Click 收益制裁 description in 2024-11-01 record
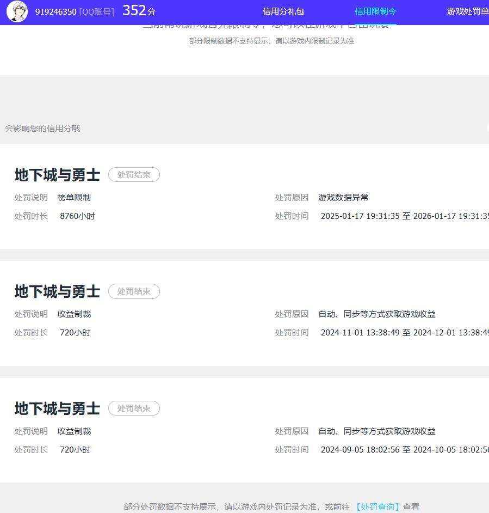This screenshot has width=489, height=513. [74, 314]
